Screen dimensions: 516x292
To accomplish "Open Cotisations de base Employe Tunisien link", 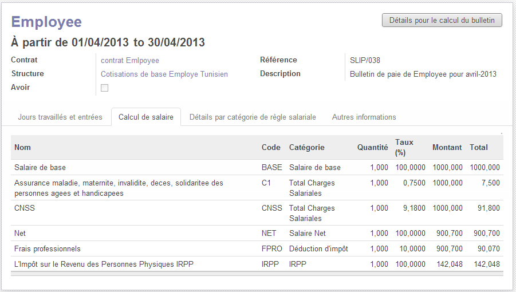I will (164, 74).
